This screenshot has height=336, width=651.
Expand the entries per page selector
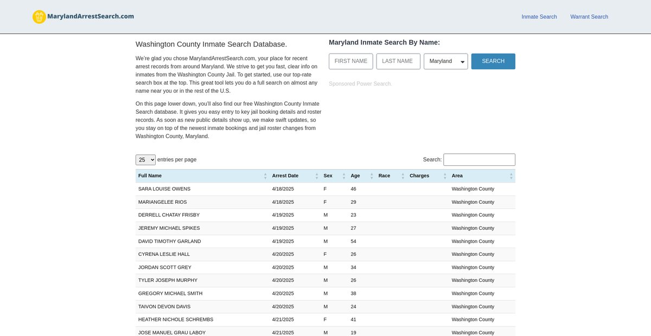click(x=145, y=160)
